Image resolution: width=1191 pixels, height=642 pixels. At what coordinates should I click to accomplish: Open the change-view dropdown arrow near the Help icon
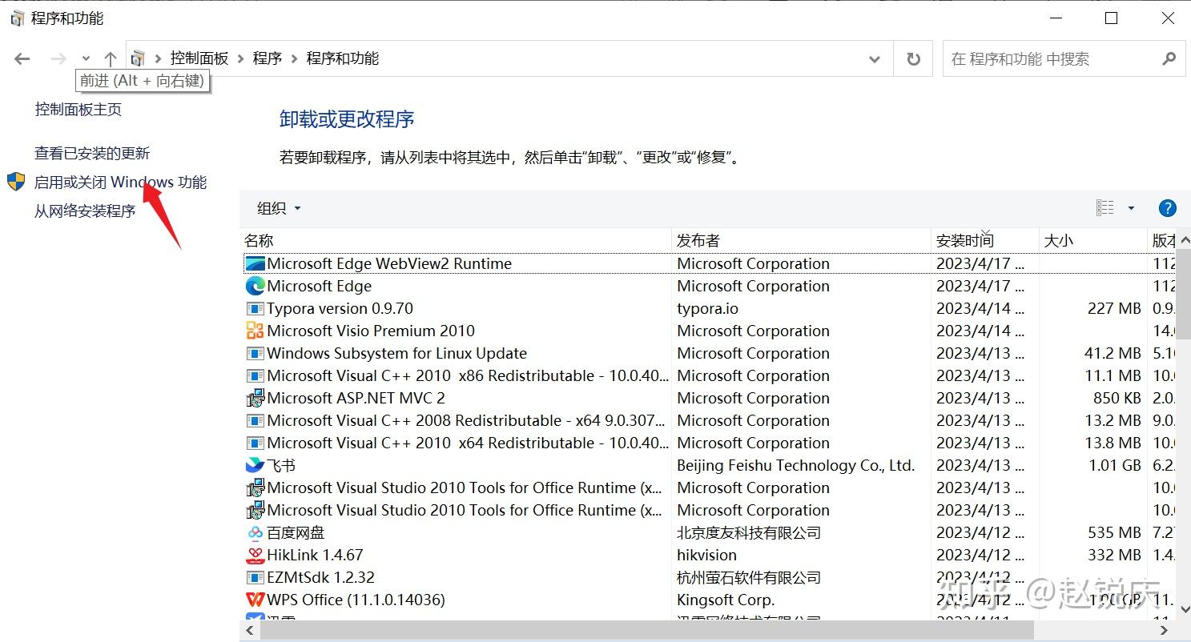pos(1130,208)
